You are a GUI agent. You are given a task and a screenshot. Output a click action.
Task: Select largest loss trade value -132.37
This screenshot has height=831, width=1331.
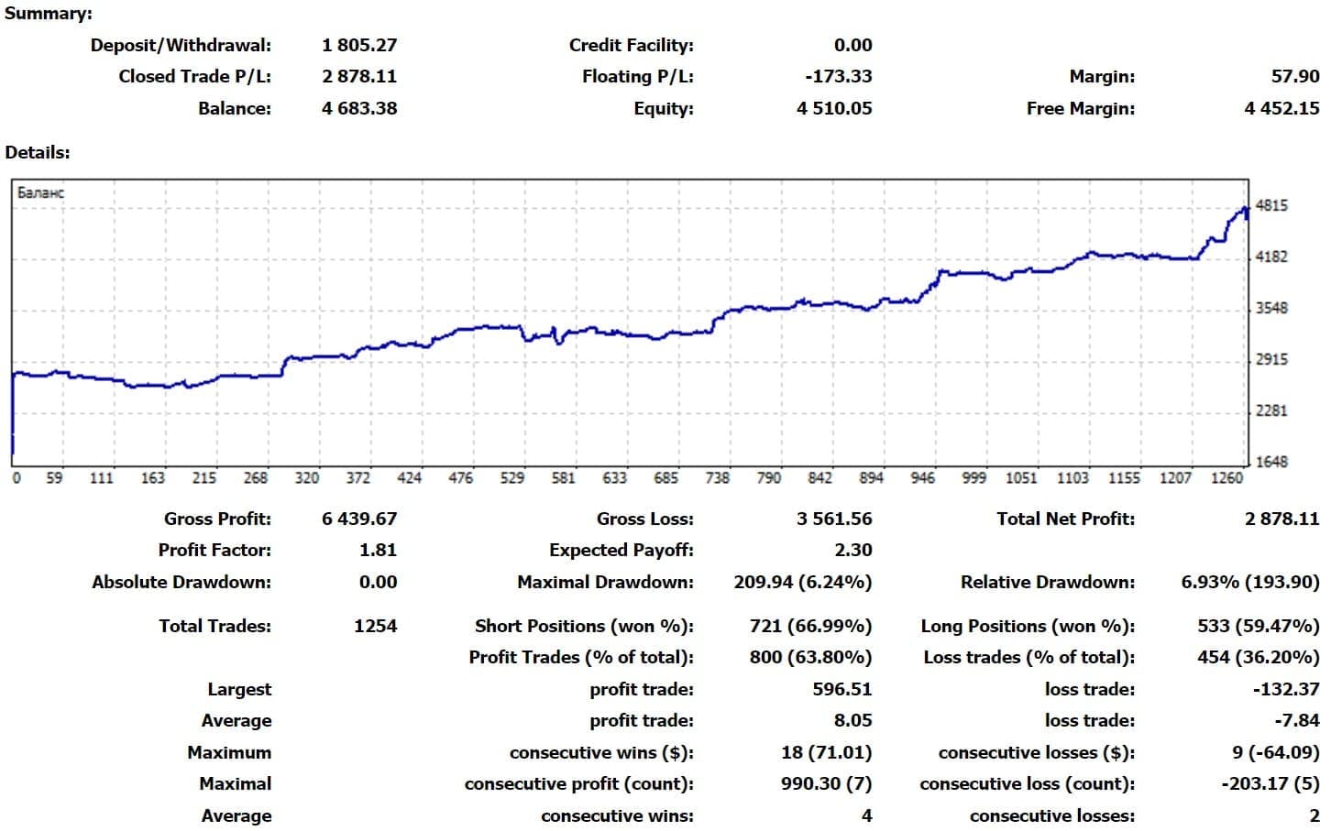pos(1286,689)
